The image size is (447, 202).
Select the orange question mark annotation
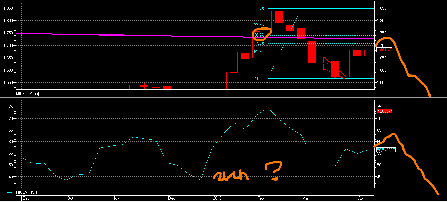(273, 171)
